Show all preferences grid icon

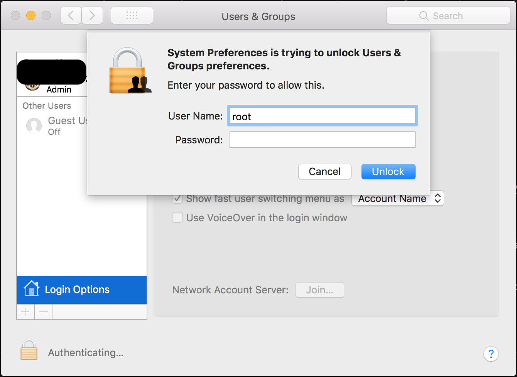coord(132,16)
